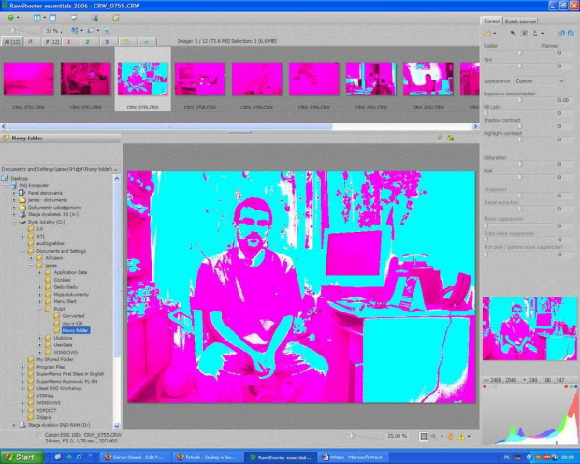Open dropdown arrow beside the snapshot figure icon

pos(543,33)
